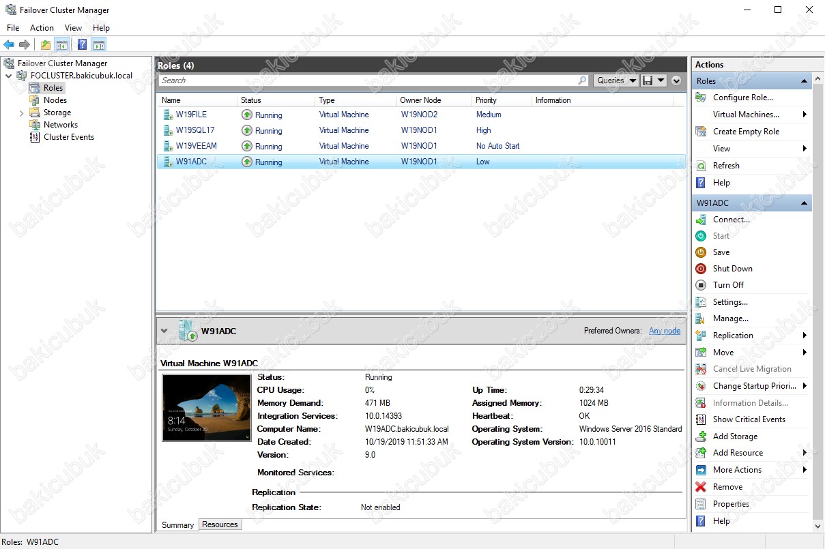This screenshot has width=825, height=549.
Task: Open the View menu in menu bar
Action: pyautogui.click(x=73, y=28)
